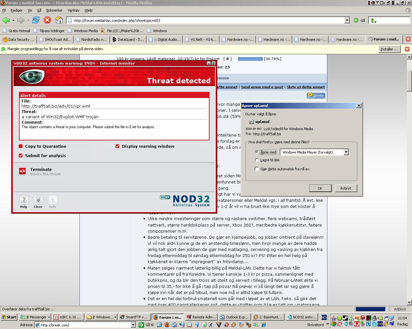The image size is (412, 329).
Task: Reload the page with the refresh icon
Action: [36, 20]
